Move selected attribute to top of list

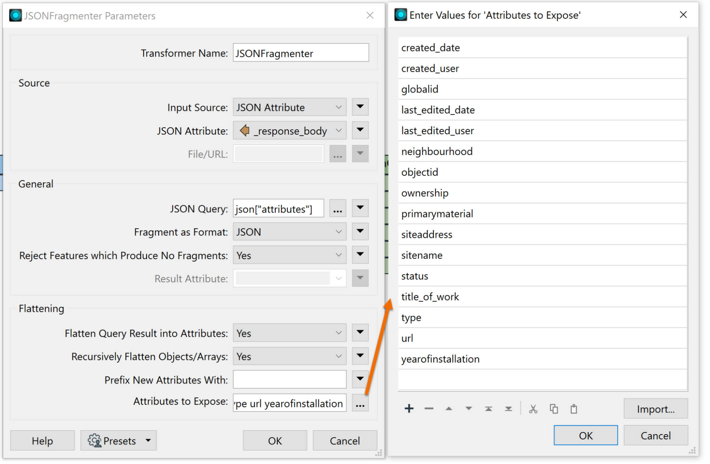[488, 409]
